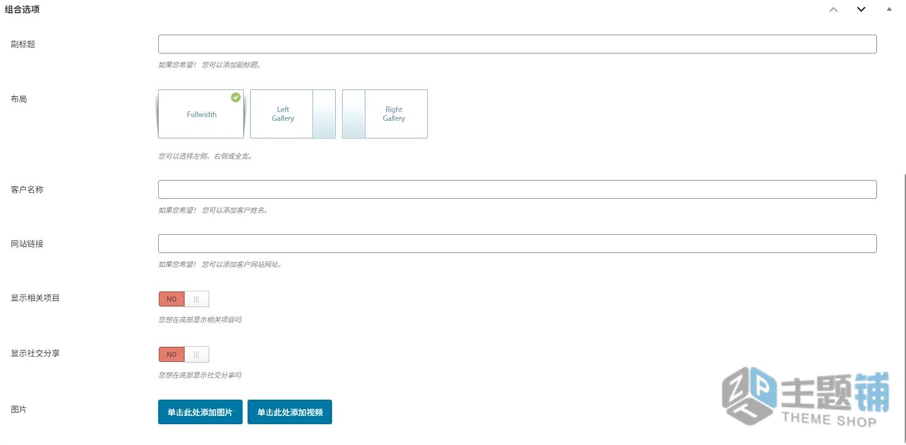
Task: Click the 显示社交分享 label
Action: pos(35,353)
